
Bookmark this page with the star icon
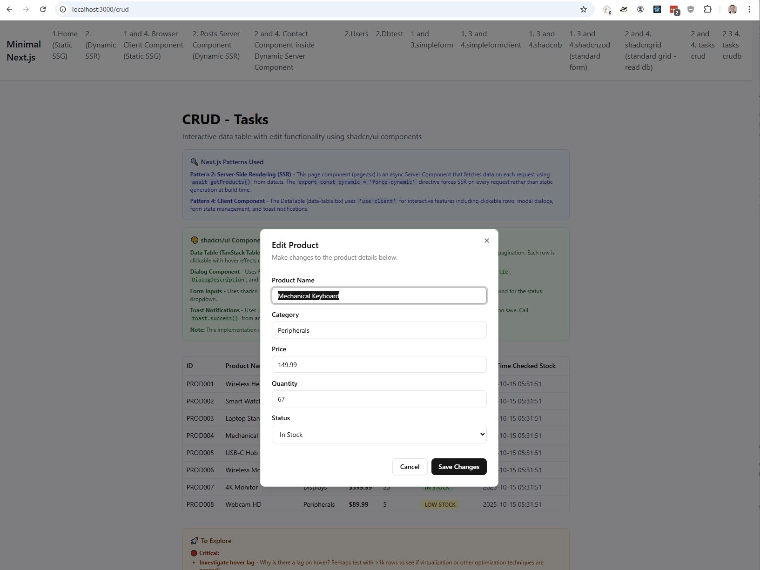(583, 9)
